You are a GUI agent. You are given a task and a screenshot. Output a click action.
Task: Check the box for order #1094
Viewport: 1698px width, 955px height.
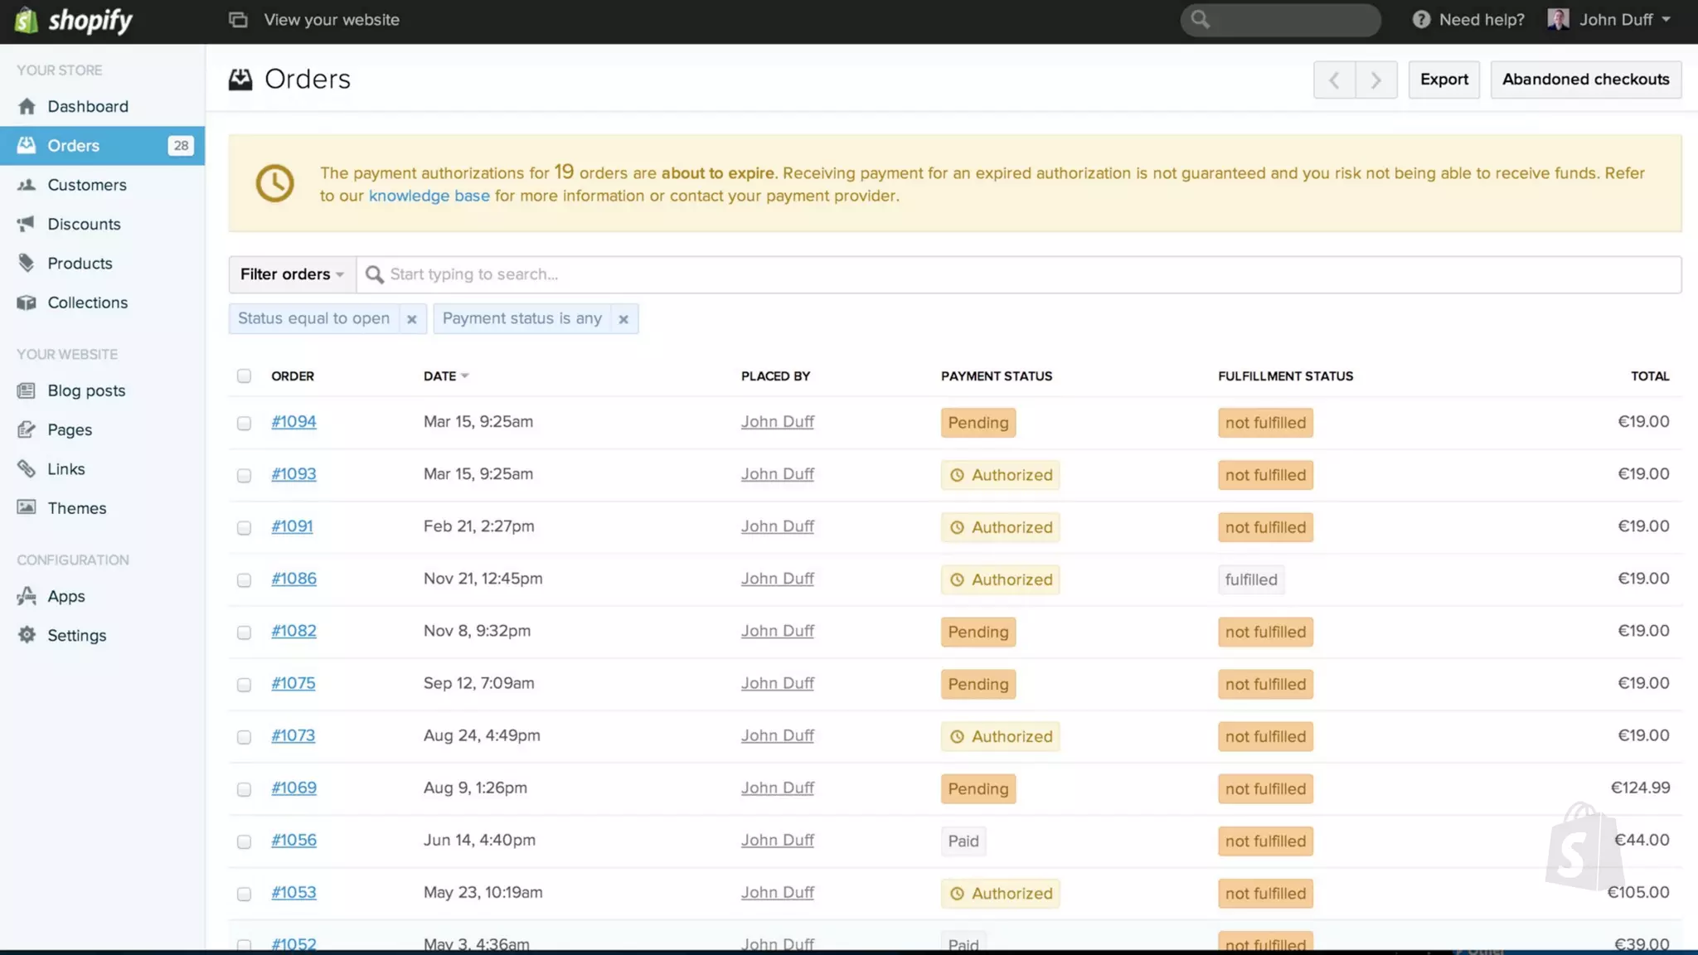244,423
